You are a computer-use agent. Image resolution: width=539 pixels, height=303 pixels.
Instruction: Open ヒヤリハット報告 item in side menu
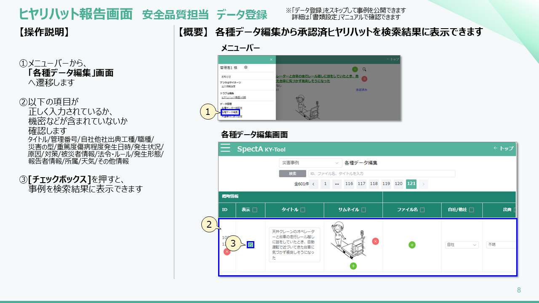234,97
